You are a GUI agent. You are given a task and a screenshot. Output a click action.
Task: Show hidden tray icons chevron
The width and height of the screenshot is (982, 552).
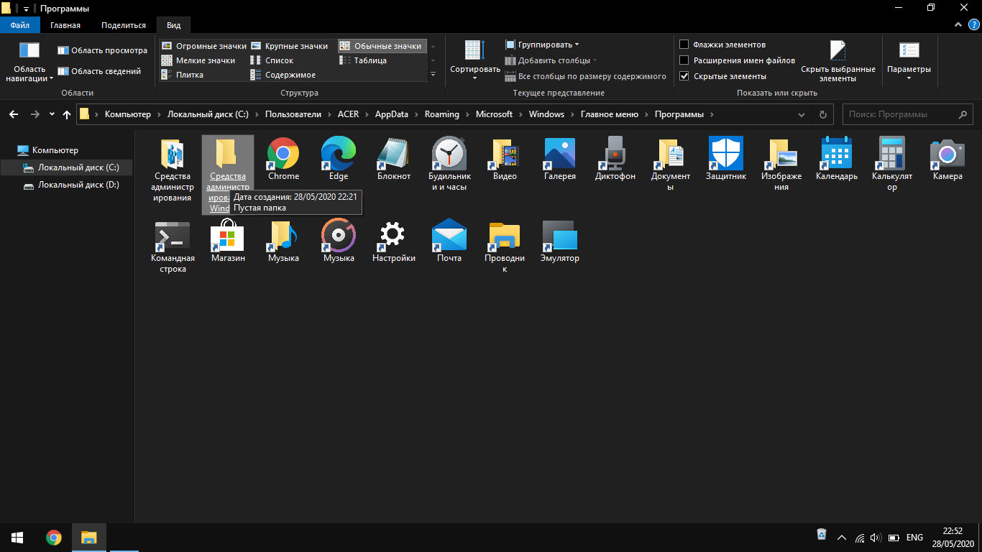tap(841, 538)
